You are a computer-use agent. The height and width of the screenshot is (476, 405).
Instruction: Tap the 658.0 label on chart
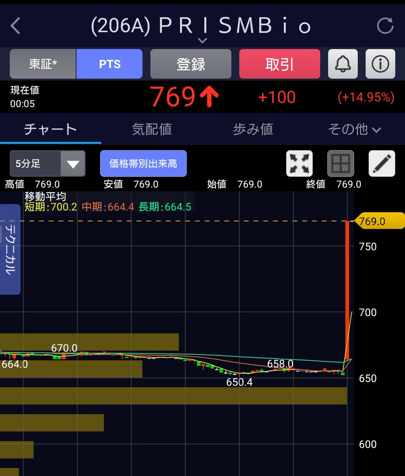click(280, 364)
